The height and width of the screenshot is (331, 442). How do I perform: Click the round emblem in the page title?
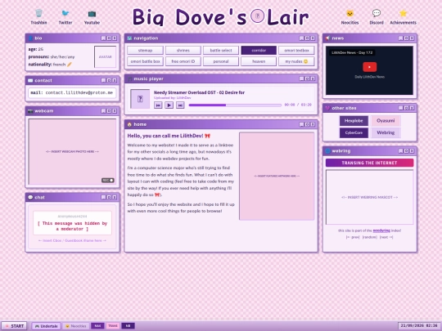click(257, 16)
